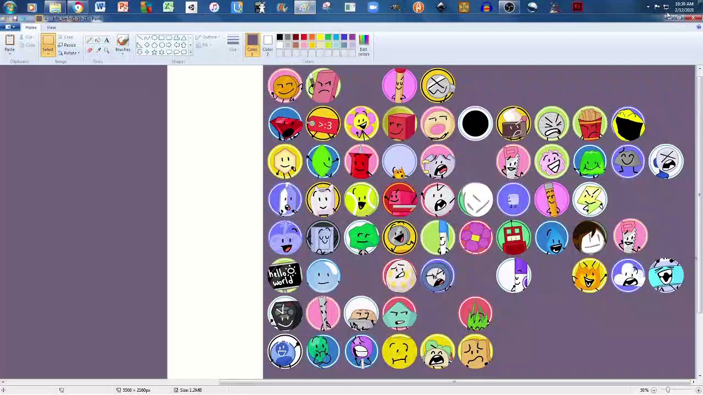Image resolution: width=703 pixels, height=395 pixels.
Task: Pick the yellow color swatch
Action: [x=320, y=37]
